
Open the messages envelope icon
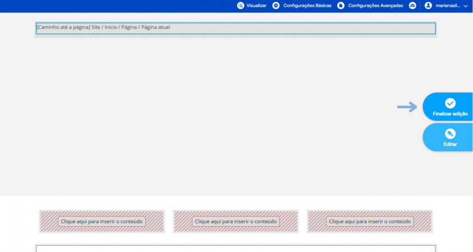pyautogui.click(x=412, y=6)
